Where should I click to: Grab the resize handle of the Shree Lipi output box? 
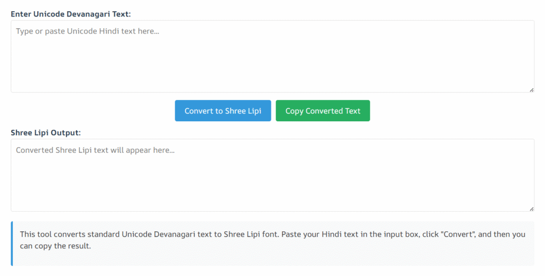pyautogui.click(x=532, y=209)
